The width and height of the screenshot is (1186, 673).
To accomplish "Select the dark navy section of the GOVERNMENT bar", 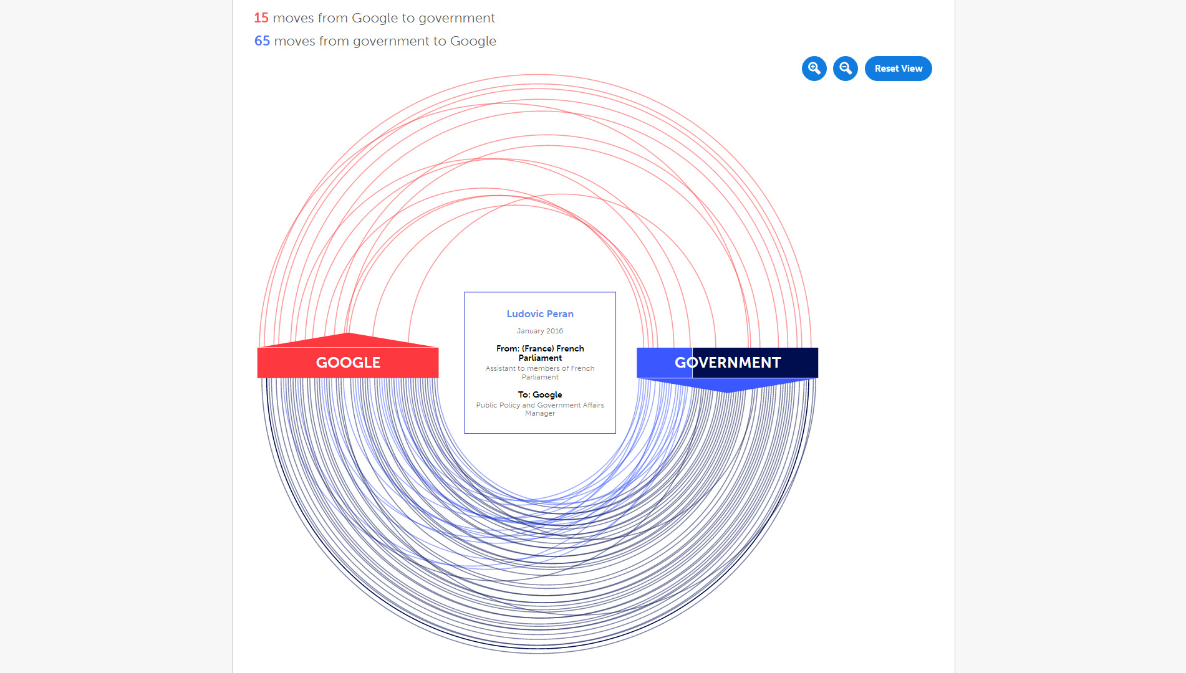I will click(x=755, y=363).
